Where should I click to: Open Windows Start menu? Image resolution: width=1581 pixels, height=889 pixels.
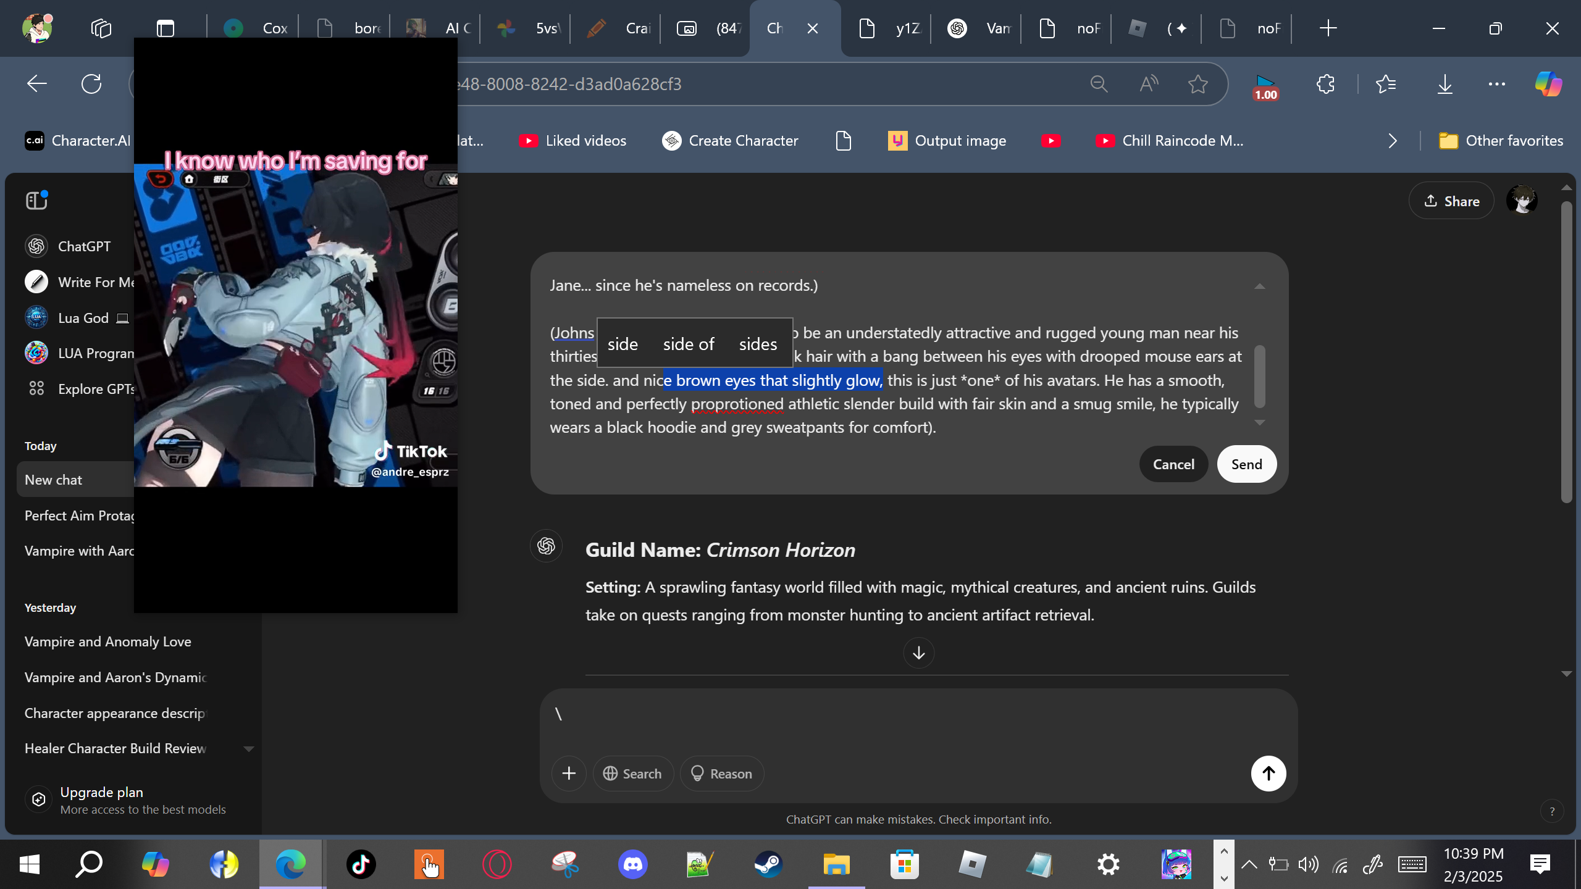30,864
